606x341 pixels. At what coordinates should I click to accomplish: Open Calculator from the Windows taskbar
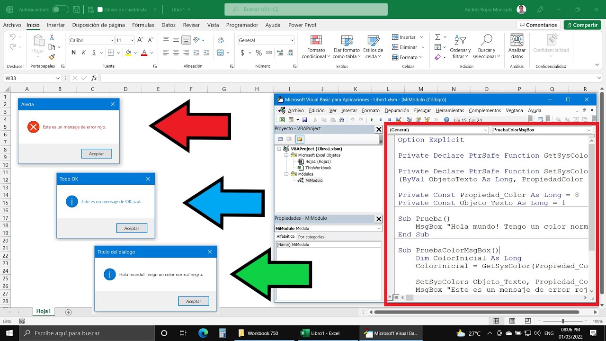pyautogui.click(x=222, y=333)
